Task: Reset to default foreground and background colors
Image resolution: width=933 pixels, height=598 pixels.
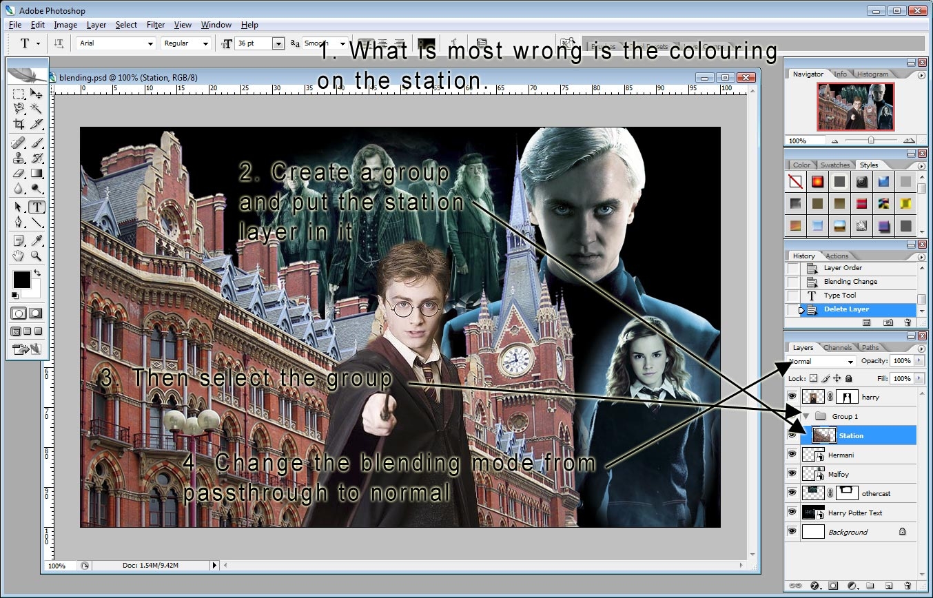Action: [15, 295]
